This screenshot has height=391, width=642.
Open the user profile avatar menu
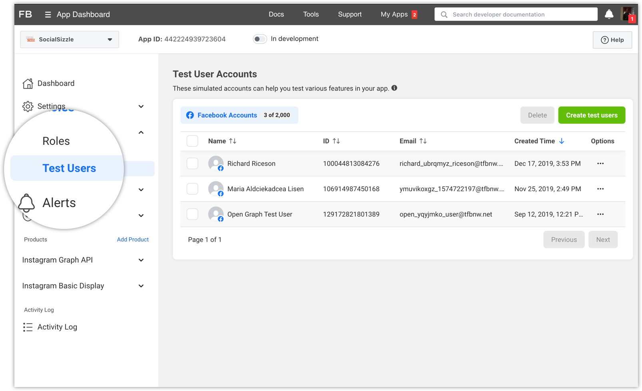pyautogui.click(x=628, y=14)
